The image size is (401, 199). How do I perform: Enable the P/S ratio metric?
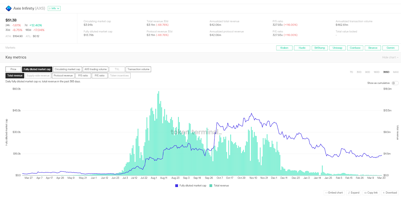click(83, 76)
